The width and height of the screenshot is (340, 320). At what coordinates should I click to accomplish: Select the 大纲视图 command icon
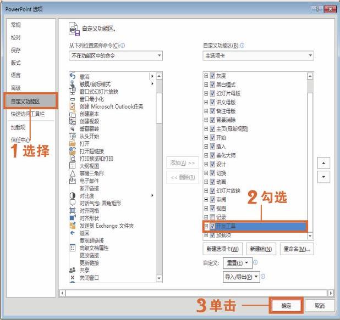(x=73, y=166)
